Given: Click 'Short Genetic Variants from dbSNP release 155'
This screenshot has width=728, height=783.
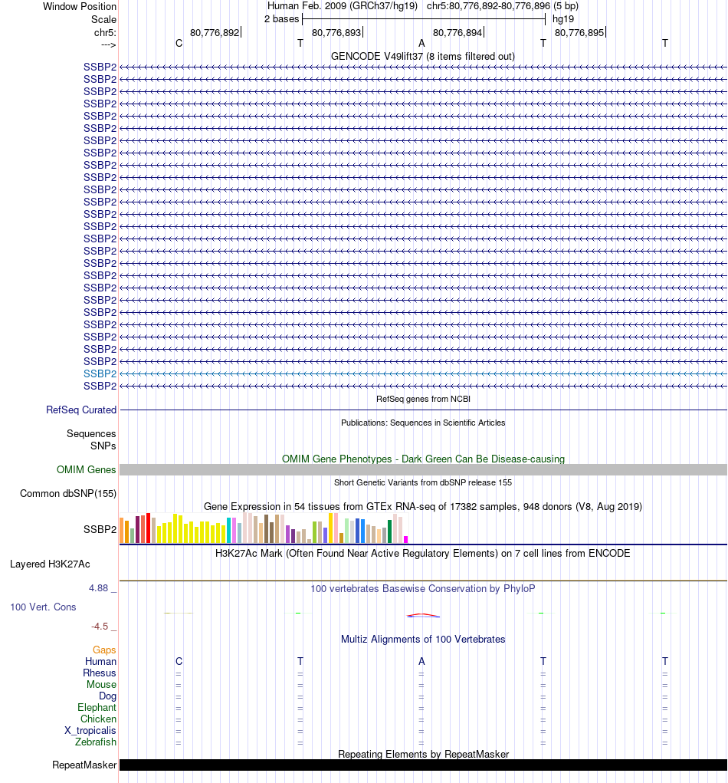Looking at the screenshot, I should tap(423, 483).
